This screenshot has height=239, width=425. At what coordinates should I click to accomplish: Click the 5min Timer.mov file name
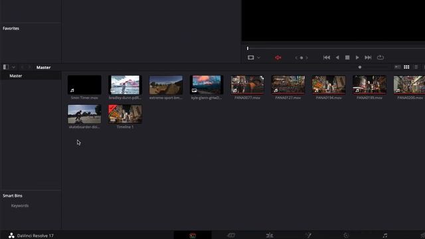click(x=84, y=98)
